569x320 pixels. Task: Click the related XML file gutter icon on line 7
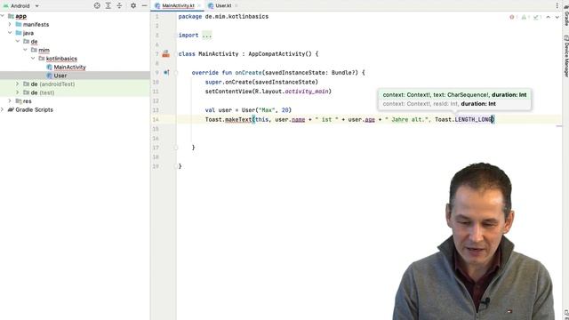pos(166,53)
